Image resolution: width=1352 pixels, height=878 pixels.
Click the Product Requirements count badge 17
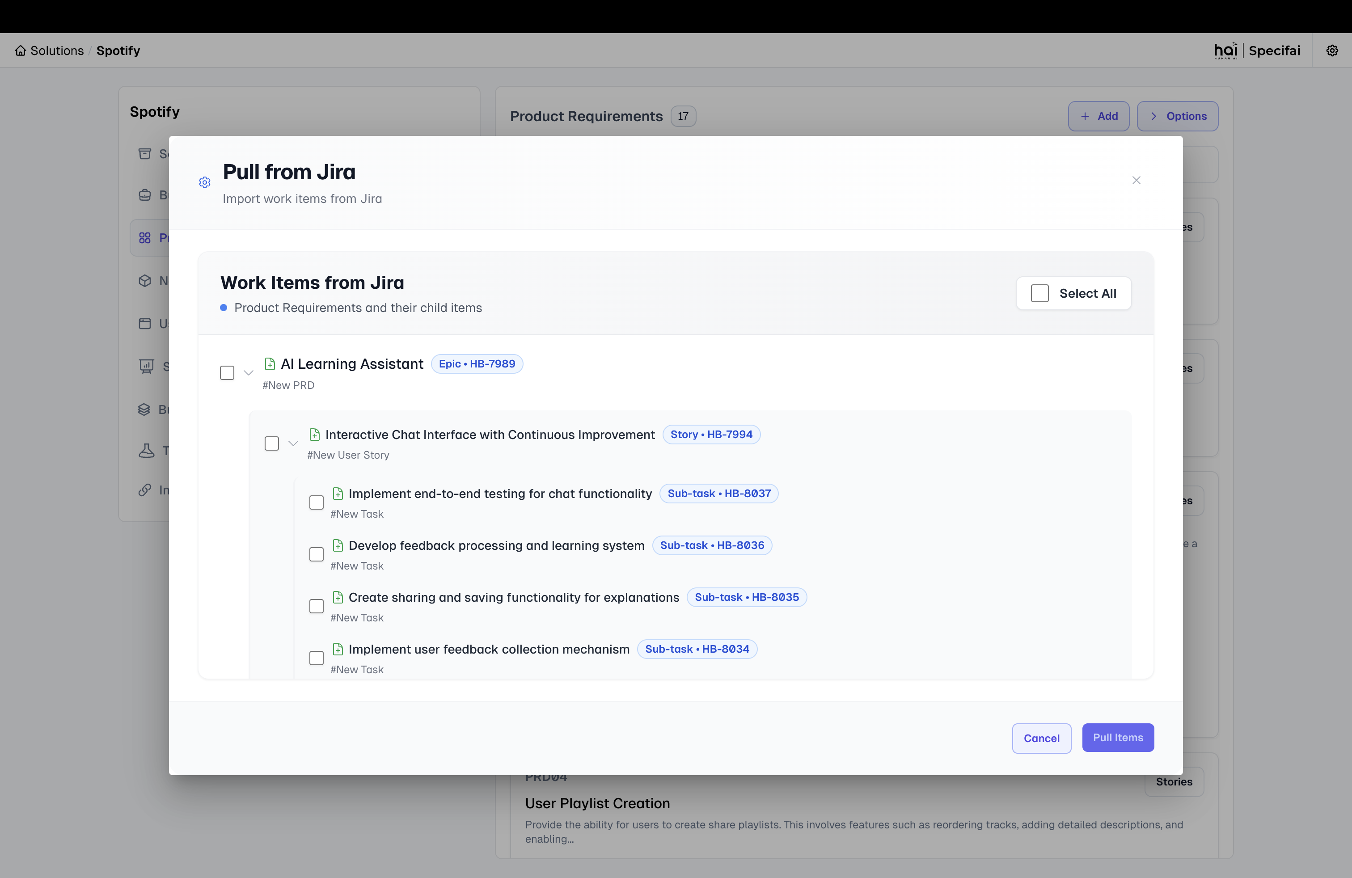coord(683,116)
